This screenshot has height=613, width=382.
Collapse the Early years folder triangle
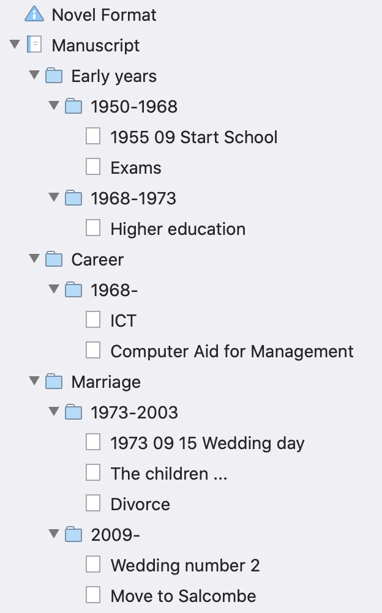click(x=34, y=75)
